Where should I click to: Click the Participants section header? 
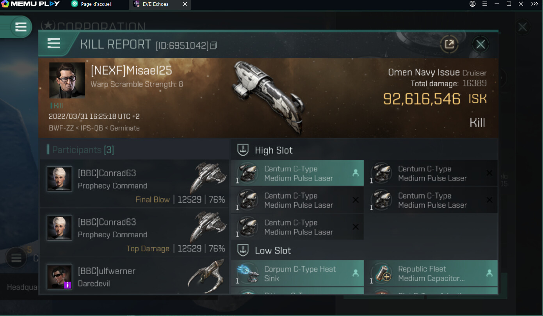tap(83, 150)
